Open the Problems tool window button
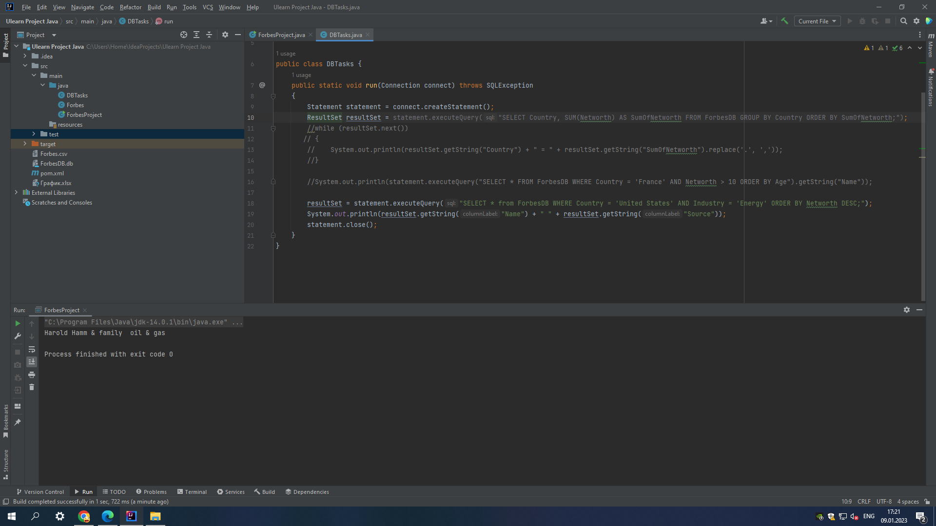The width and height of the screenshot is (936, 526). tap(151, 492)
